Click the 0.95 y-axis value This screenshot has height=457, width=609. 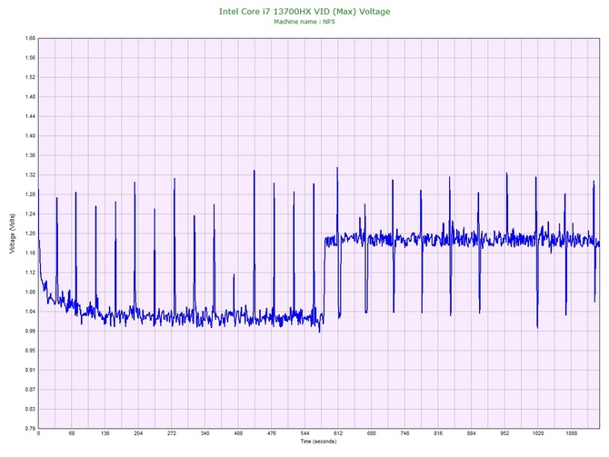[30, 351]
